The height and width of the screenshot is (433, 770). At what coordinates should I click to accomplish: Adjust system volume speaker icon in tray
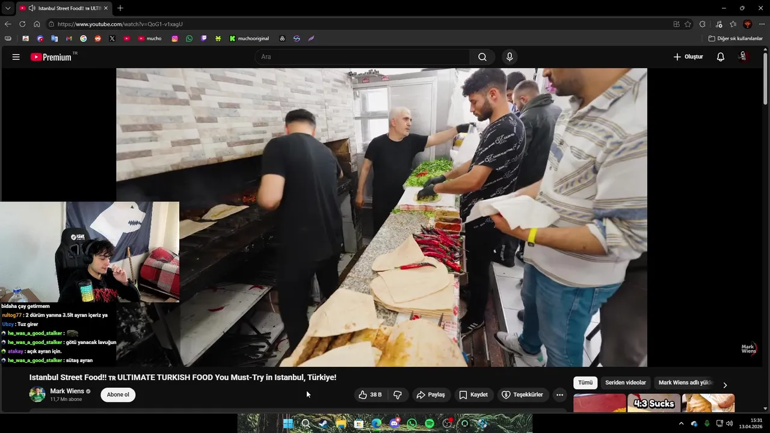[x=730, y=423]
